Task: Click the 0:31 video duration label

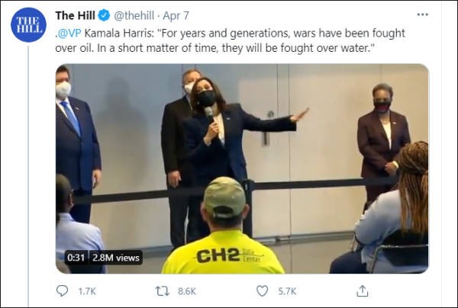Action: click(x=73, y=258)
